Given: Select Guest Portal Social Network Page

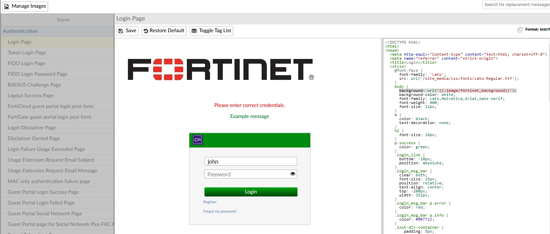Looking at the screenshot, I should (x=57, y=214).
